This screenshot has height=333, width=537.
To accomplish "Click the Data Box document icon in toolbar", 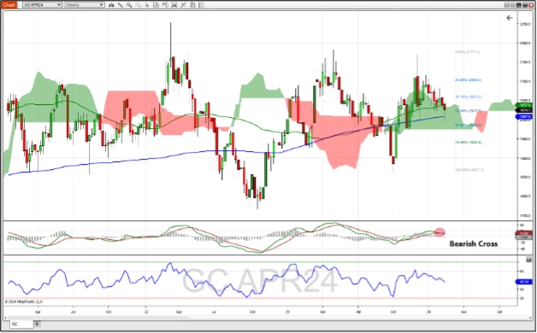I will pyautogui.click(x=156, y=5).
